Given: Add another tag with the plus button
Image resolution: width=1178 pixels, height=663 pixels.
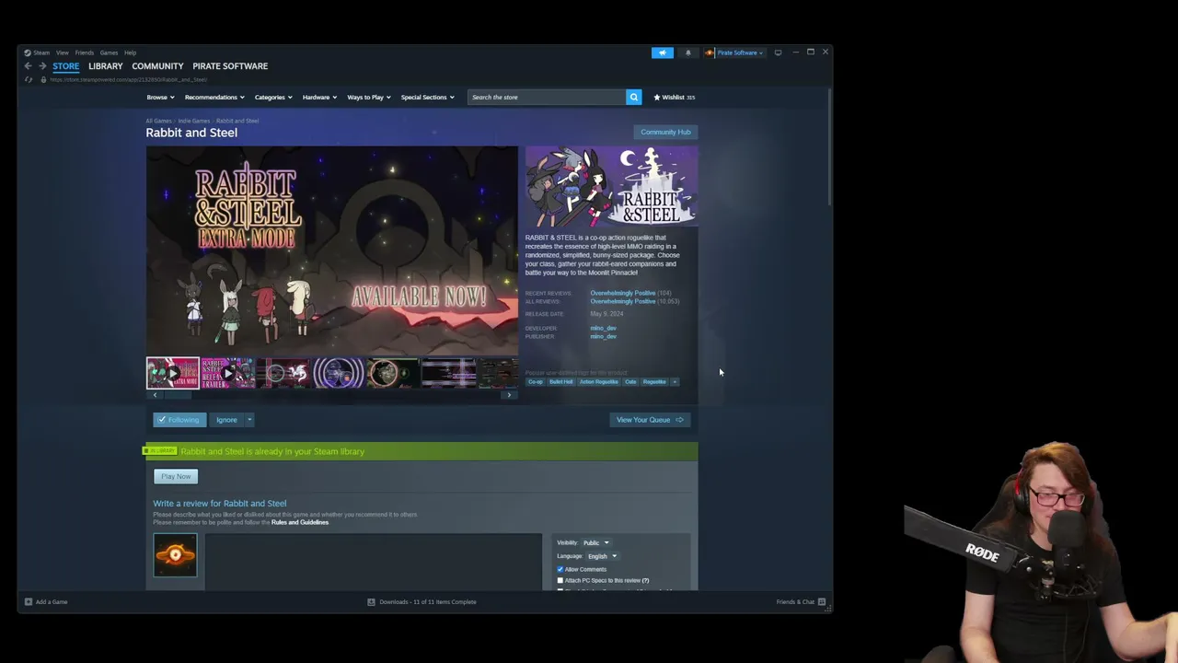Looking at the screenshot, I should click(x=674, y=381).
